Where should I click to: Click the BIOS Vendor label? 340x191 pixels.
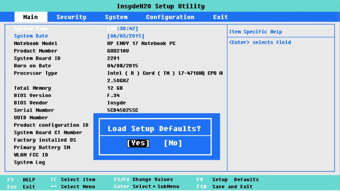[x=31, y=103]
